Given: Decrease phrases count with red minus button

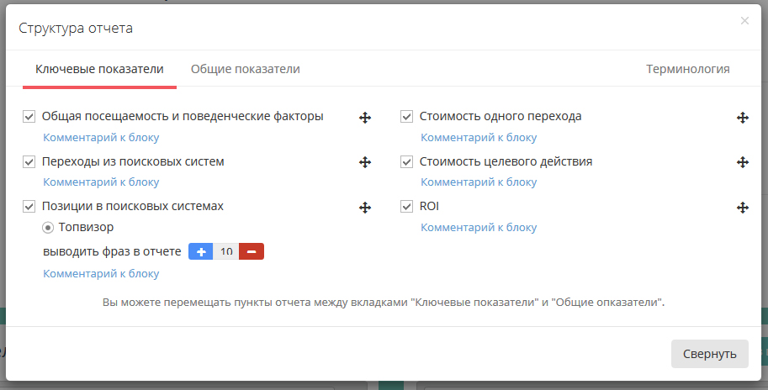Looking at the screenshot, I should click(252, 251).
